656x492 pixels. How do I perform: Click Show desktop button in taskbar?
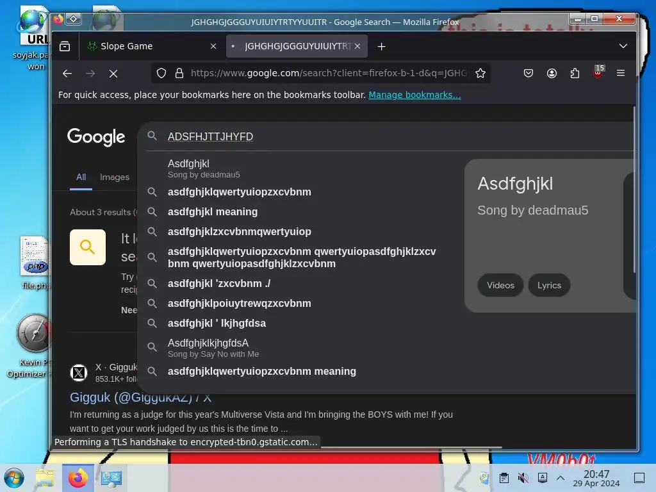[639, 478]
